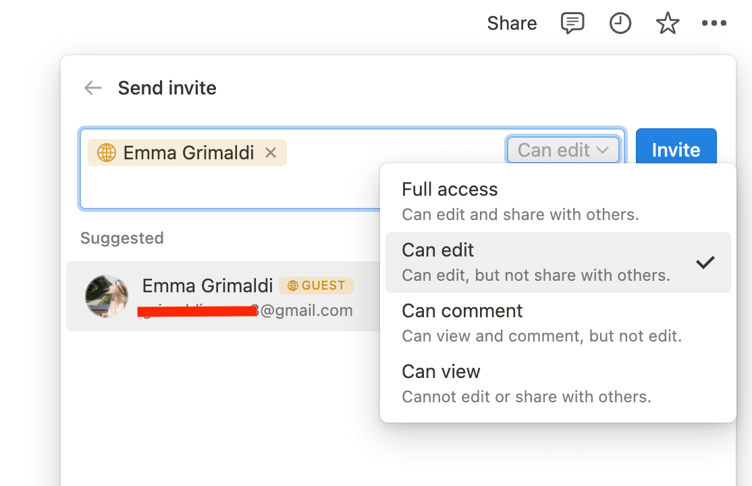The width and height of the screenshot is (752, 486).
Task: Click the GUEST badge next to Emma Grimaldi
Action: coord(316,285)
